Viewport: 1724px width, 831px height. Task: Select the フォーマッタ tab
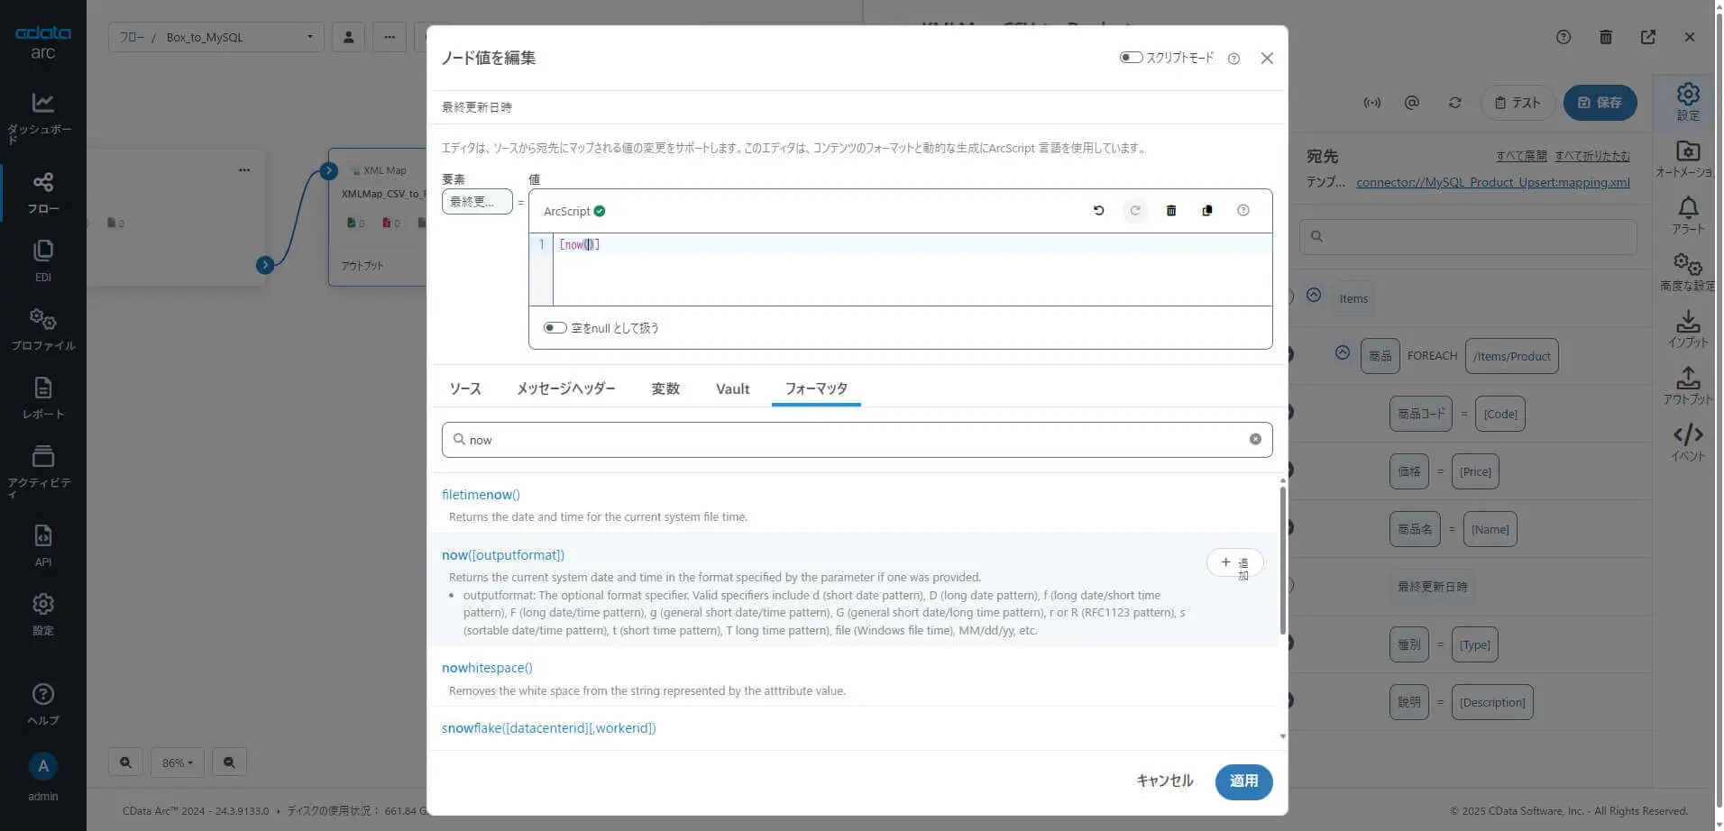click(x=816, y=388)
